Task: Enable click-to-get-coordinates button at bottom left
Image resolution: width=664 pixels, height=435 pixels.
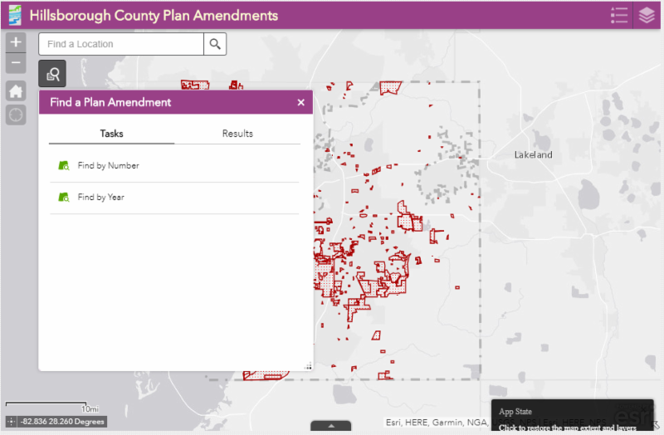Action: (x=12, y=422)
